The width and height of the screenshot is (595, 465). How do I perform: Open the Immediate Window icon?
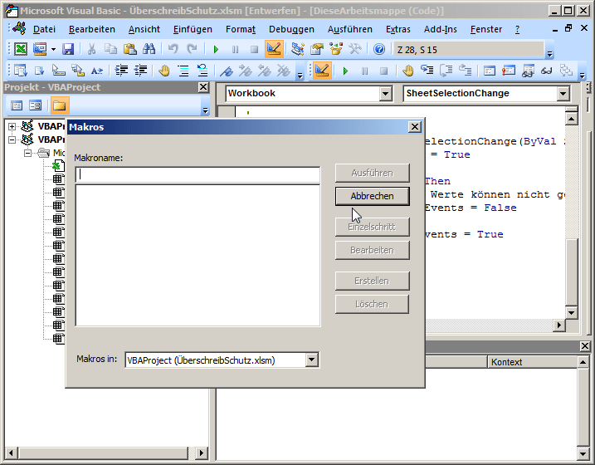[x=509, y=71]
